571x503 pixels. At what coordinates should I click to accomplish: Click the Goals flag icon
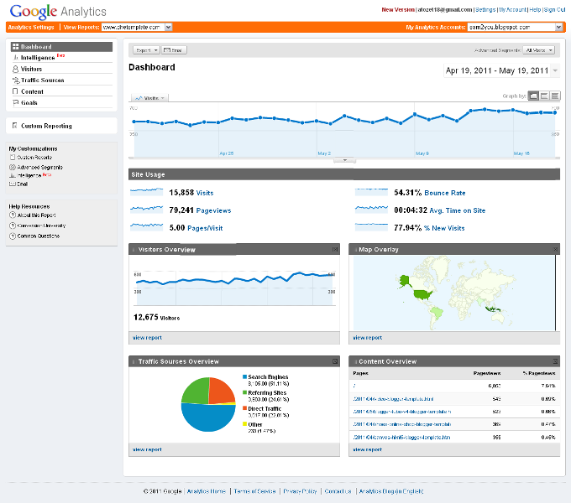[15, 103]
